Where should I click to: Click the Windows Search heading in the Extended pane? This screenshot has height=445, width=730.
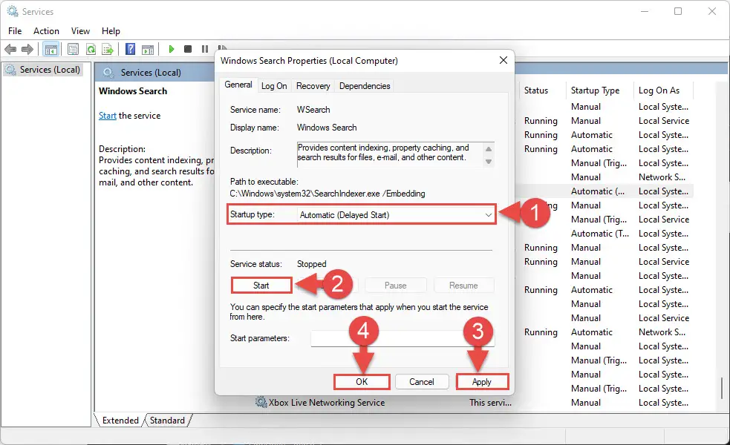tap(133, 91)
